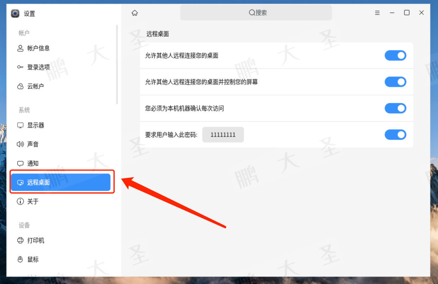Click the password field showing 11111111

coord(223,135)
